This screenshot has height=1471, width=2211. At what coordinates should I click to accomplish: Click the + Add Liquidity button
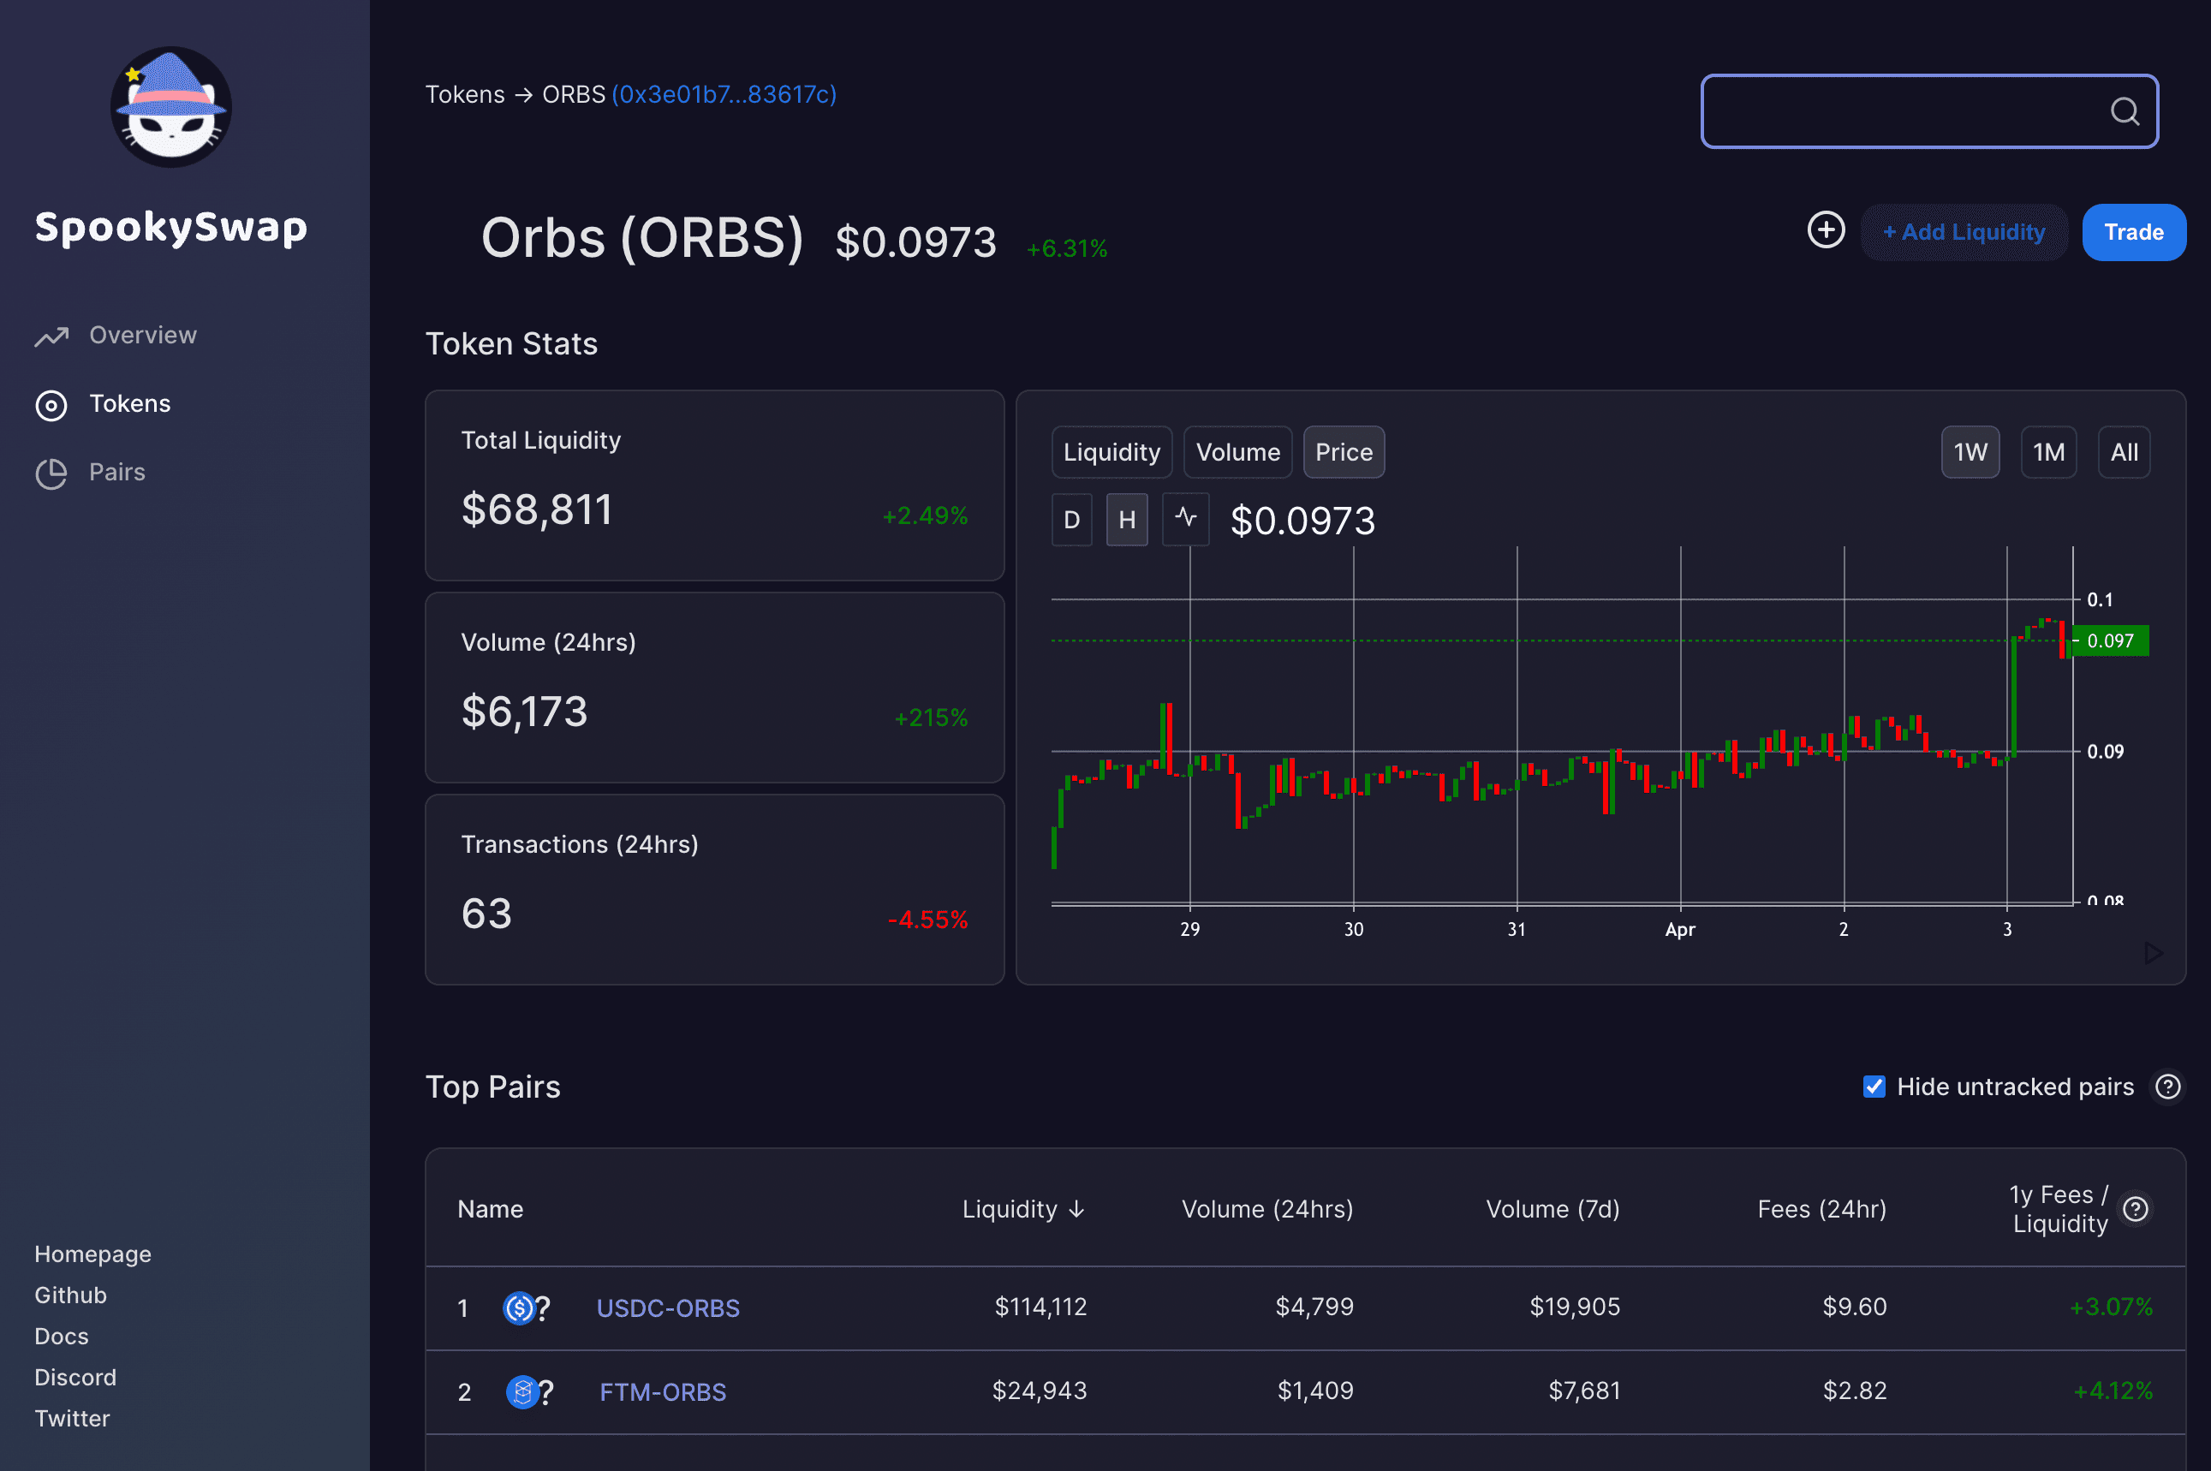point(1964,232)
